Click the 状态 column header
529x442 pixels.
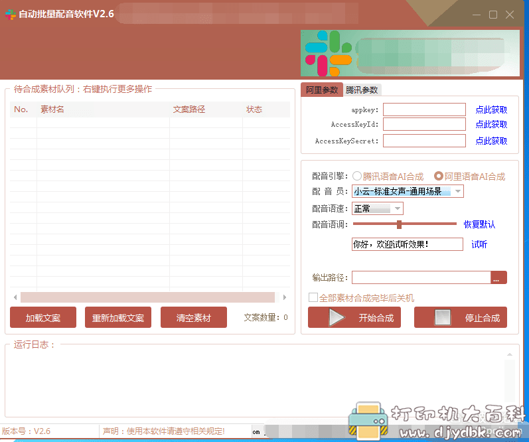[266, 110]
